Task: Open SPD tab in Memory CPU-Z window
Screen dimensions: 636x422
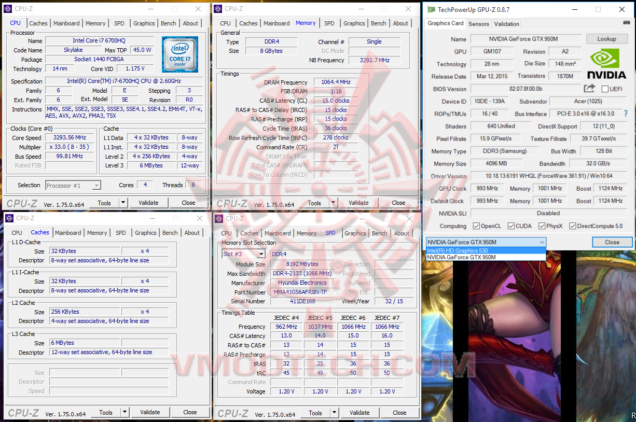Action: click(x=329, y=23)
